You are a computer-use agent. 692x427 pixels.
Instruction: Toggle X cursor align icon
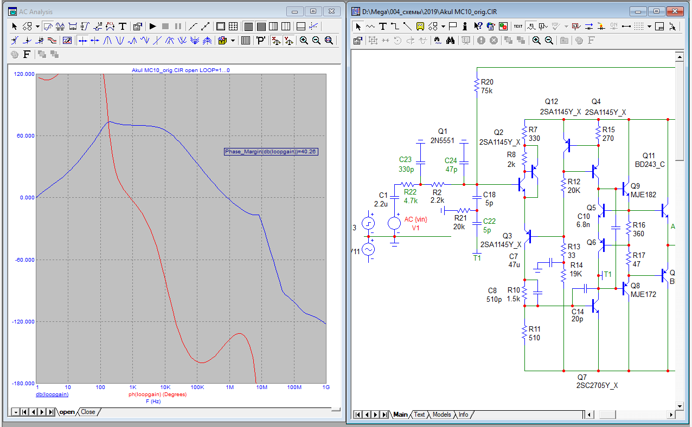click(276, 40)
